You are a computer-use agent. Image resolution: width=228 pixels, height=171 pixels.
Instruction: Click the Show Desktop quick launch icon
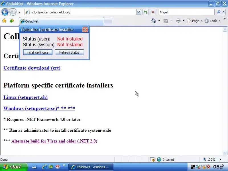tap(34, 167)
